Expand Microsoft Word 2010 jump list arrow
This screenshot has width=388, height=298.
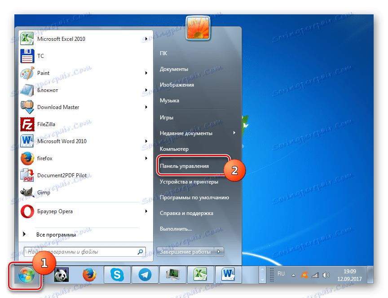tap(146, 141)
